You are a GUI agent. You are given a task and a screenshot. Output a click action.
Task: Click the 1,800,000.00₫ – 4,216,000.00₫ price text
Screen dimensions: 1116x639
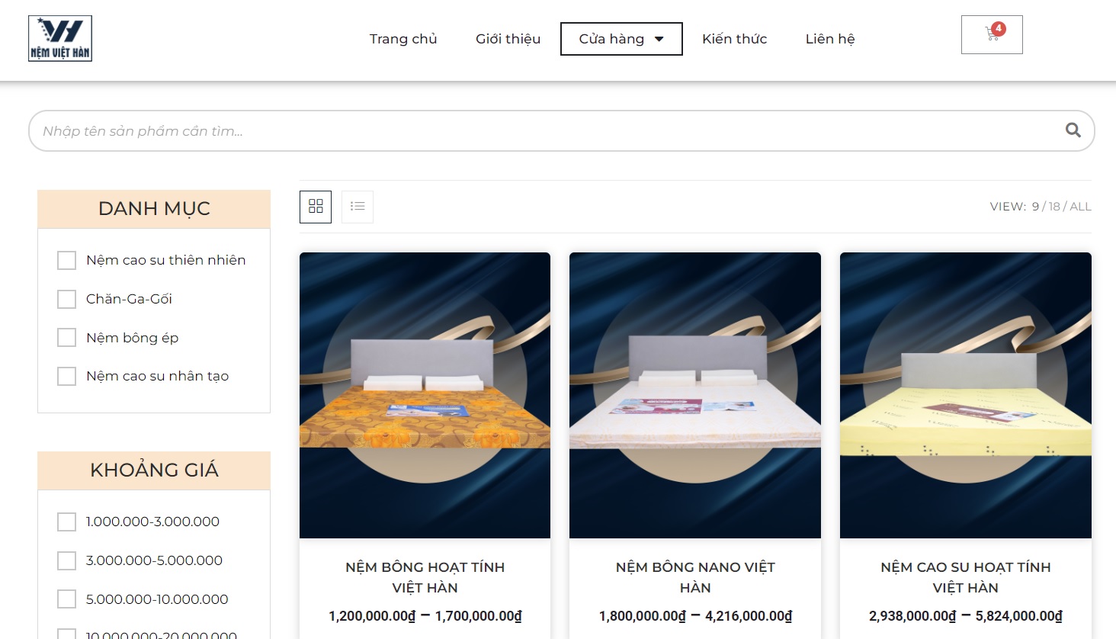pos(695,616)
